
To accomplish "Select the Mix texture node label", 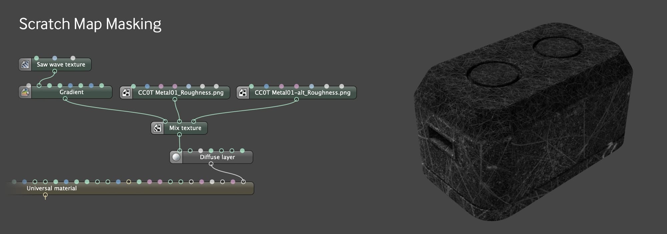I will 185,128.
